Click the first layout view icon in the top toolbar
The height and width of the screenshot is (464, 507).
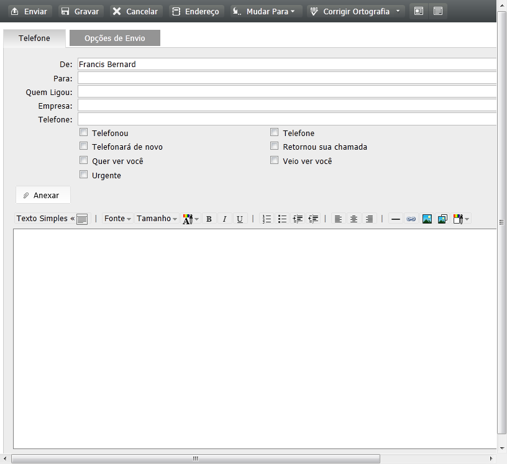click(419, 11)
